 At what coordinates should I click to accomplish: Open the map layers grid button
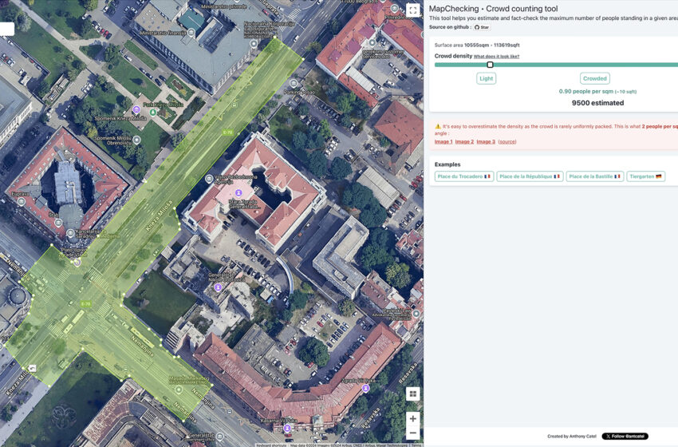pos(412,394)
